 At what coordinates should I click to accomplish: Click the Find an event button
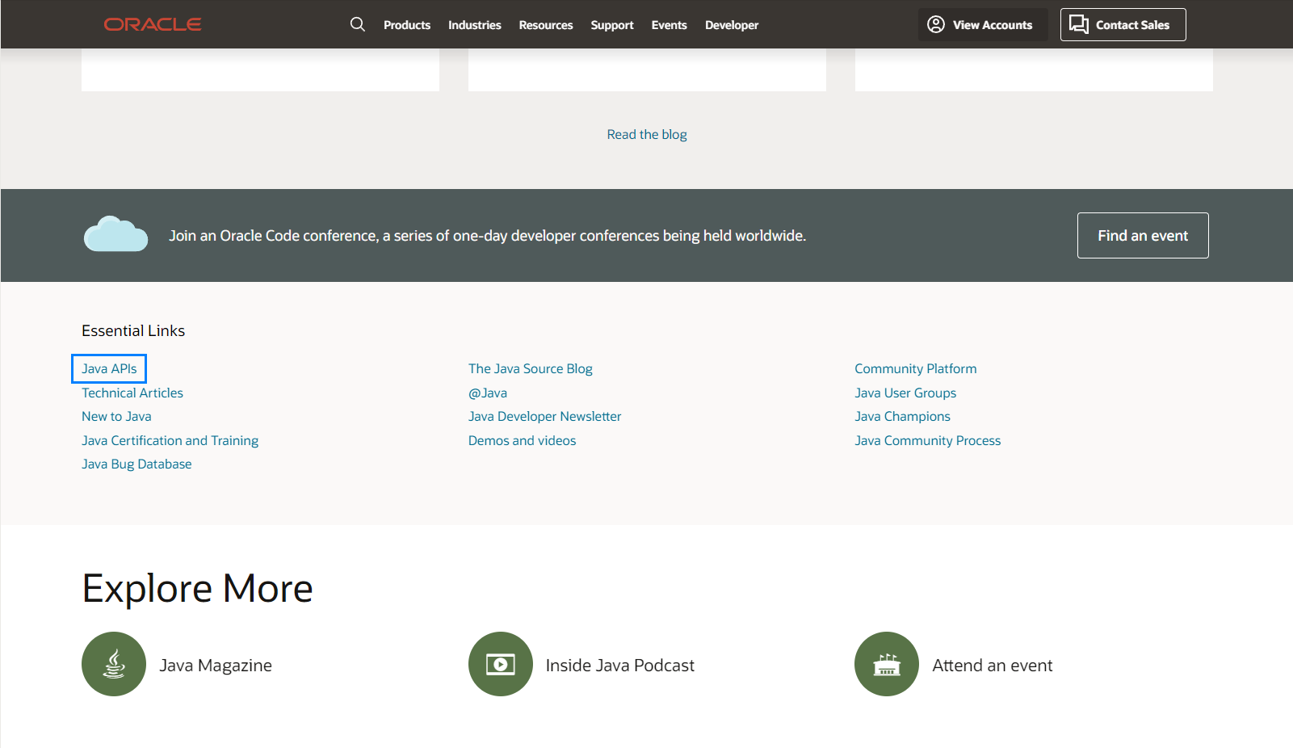click(1143, 235)
